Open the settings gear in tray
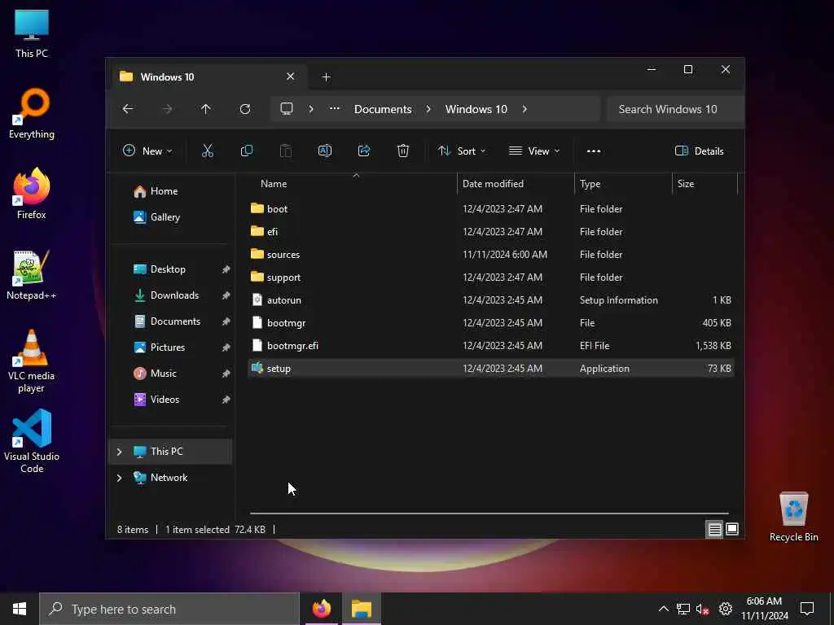 [726, 609]
